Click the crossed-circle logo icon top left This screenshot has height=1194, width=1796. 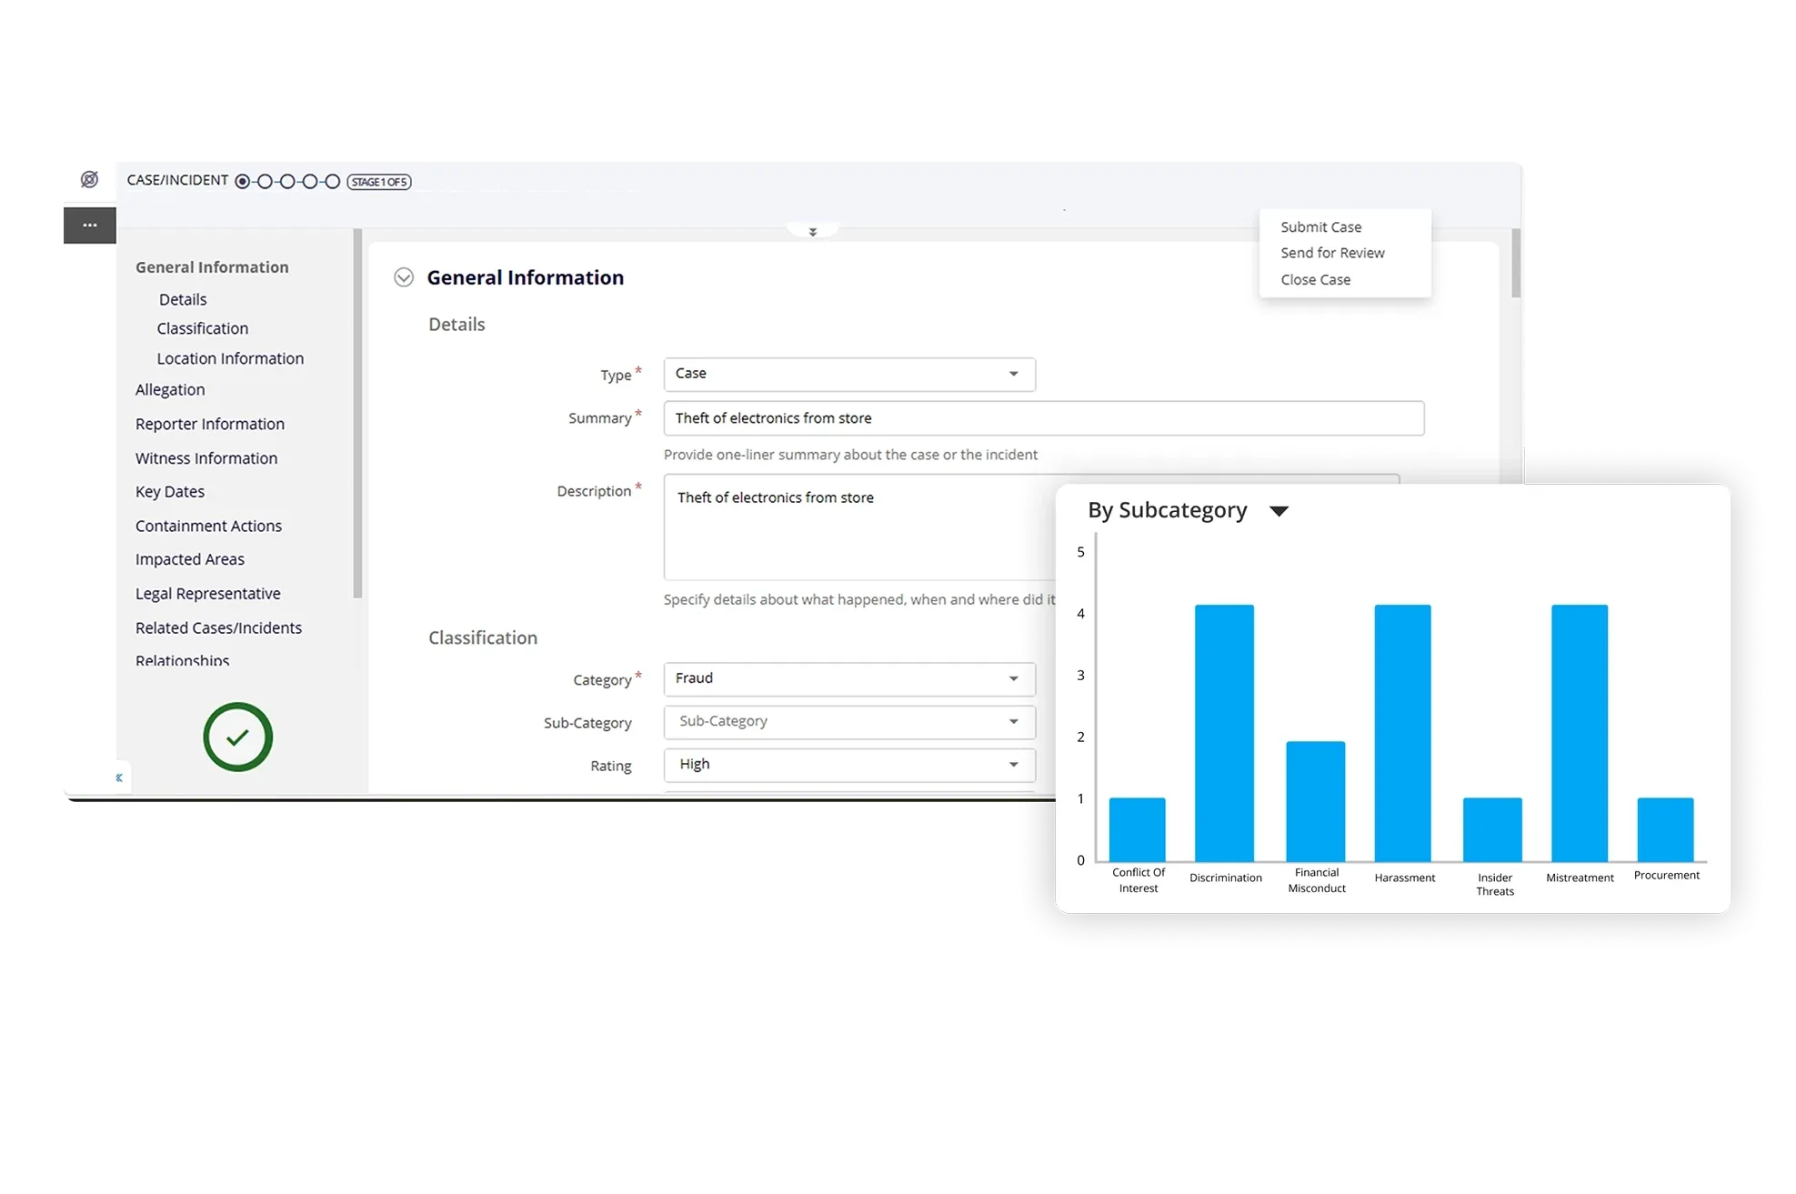coord(89,180)
